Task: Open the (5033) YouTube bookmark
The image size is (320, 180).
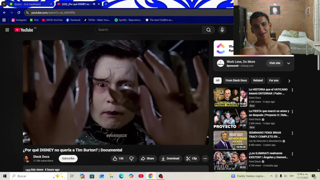Action: [x=52, y=20]
